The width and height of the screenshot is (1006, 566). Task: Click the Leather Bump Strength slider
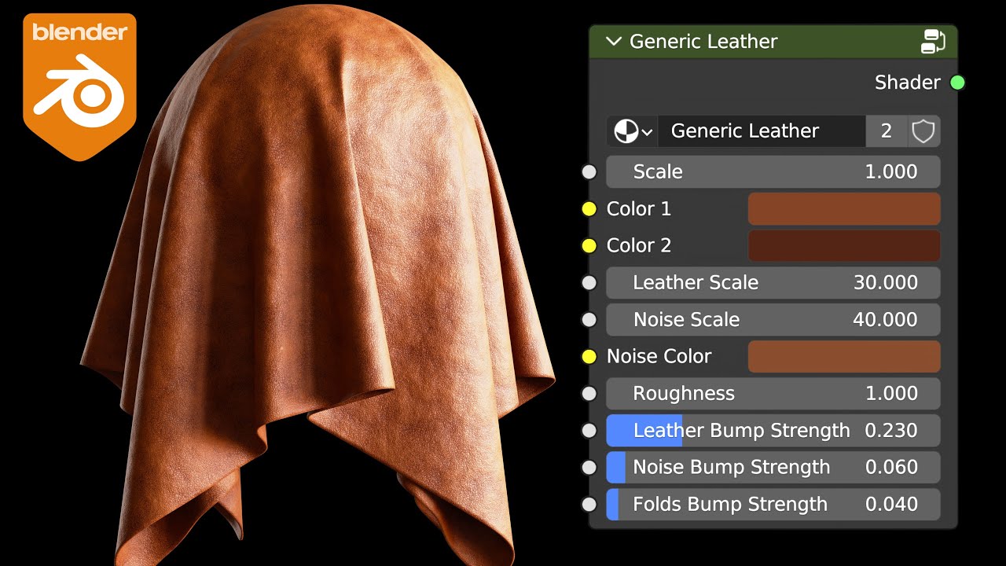[773, 431]
